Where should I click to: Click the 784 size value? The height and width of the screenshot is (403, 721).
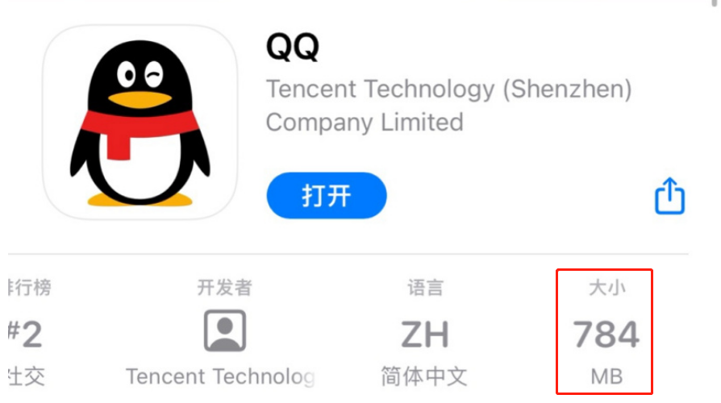[x=606, y=334]
